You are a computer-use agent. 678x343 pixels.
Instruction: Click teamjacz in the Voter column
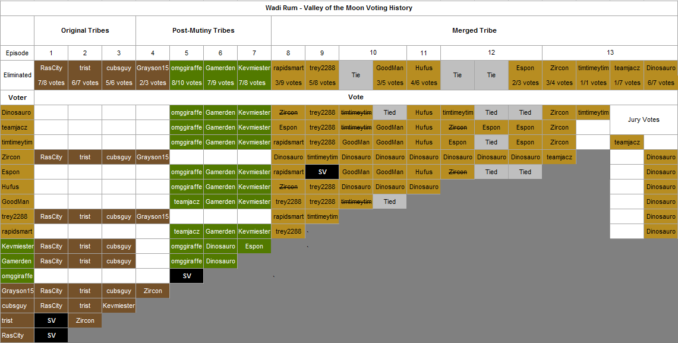coord(17,127)
